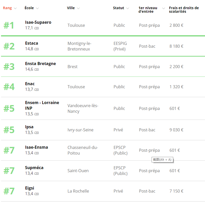
Task: Click the Eigsi school link
Action: [x=30, y=188]
